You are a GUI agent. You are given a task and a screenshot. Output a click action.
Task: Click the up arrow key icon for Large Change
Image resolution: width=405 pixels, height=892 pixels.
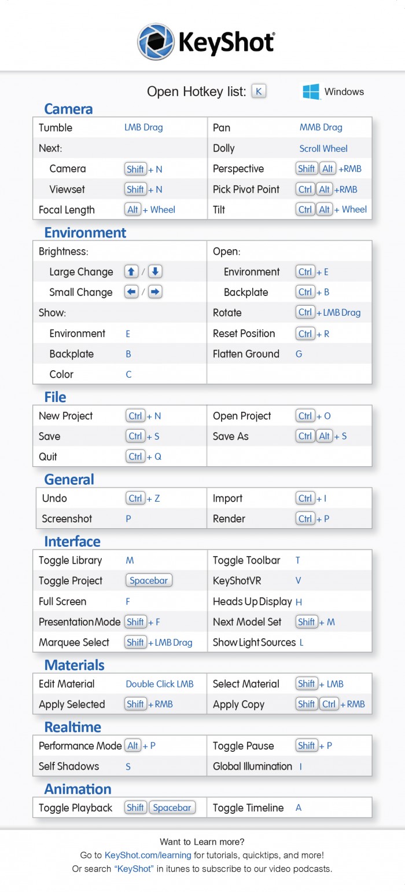(x=131, y=272)
